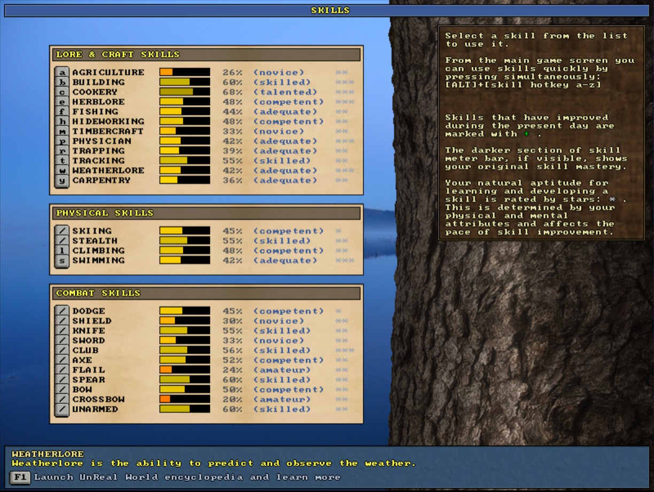
Task: Click the 'e' hotkey button for Herblore
Action: pyautogui.click(x=62, y=102)
